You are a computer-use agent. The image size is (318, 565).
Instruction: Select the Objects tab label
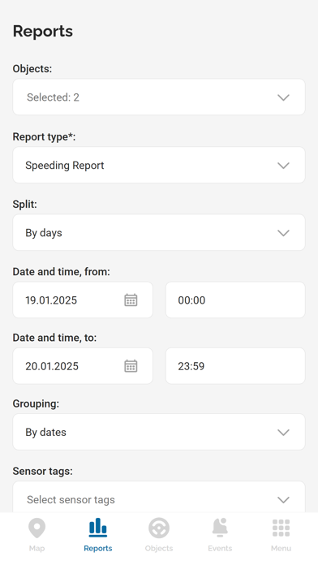(159, 549)
